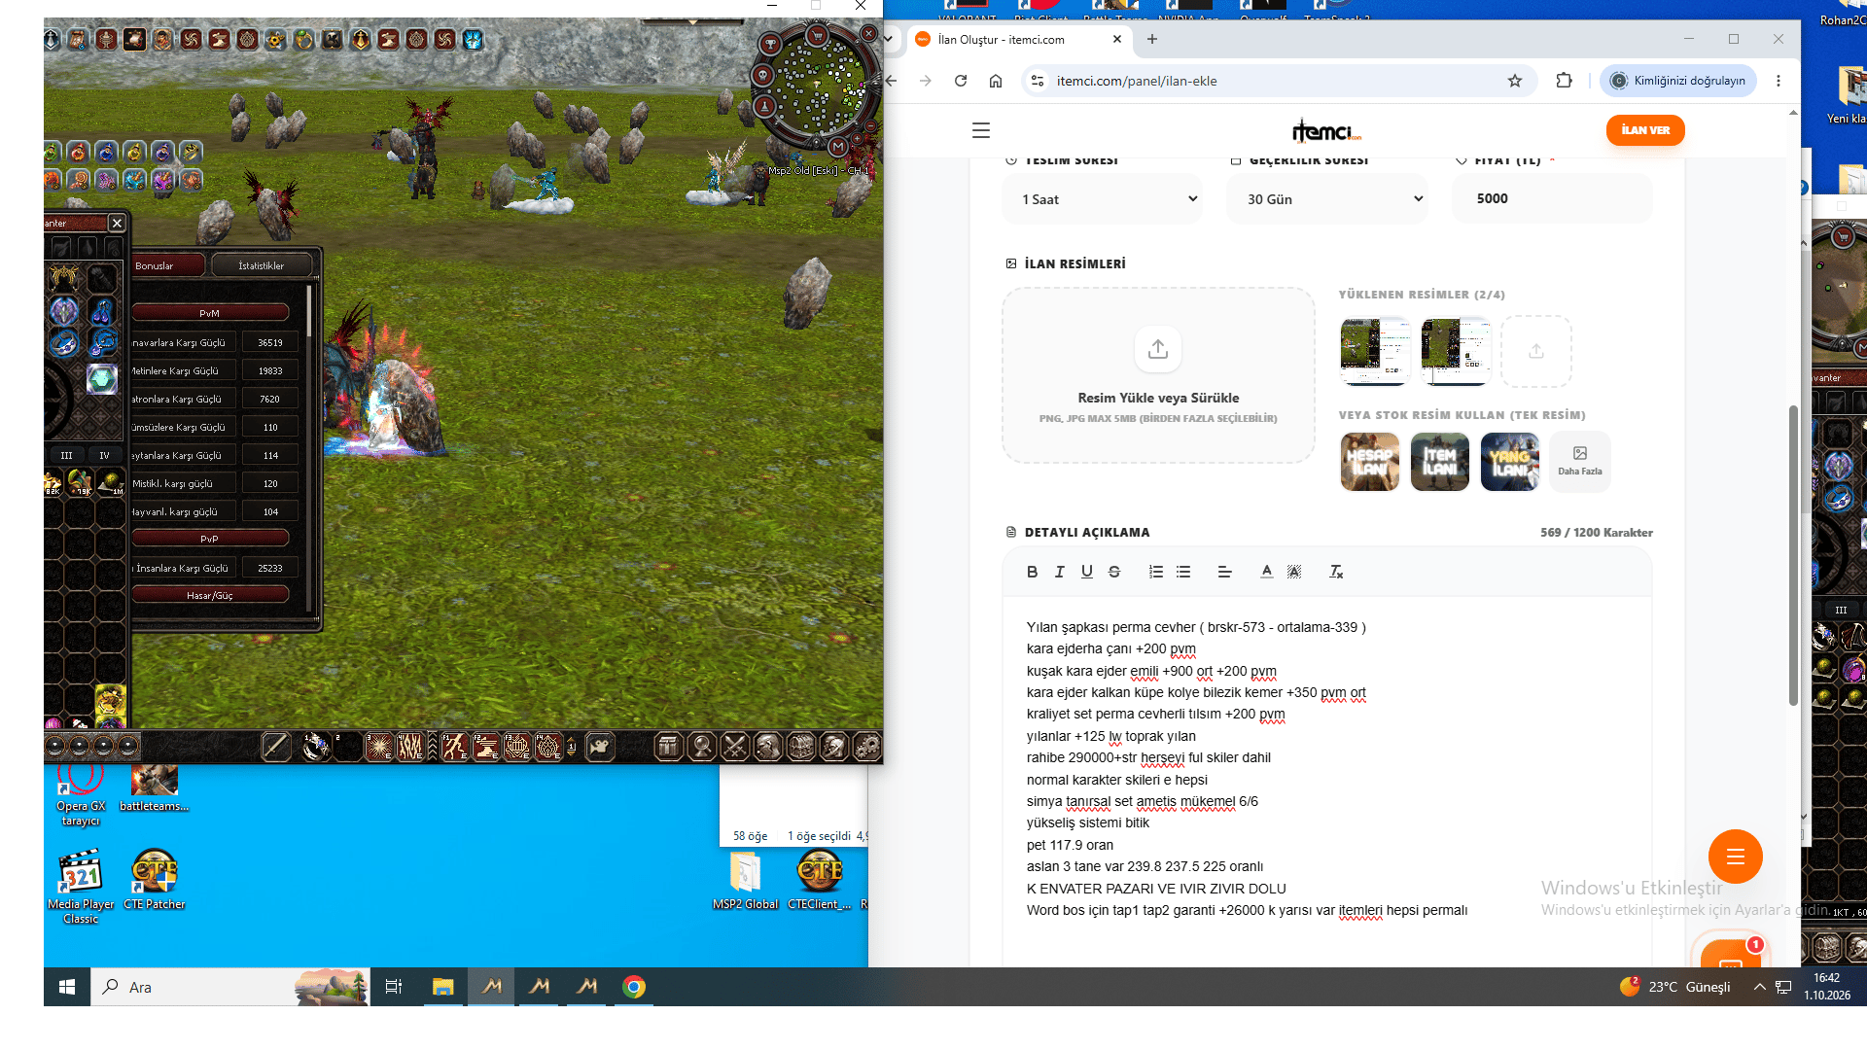Select inventory page III in game

(66, 455)
